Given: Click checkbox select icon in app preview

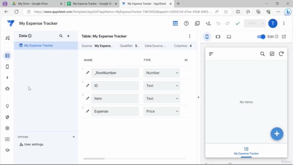Looking at the screenshot, I should tap(272, 54).
